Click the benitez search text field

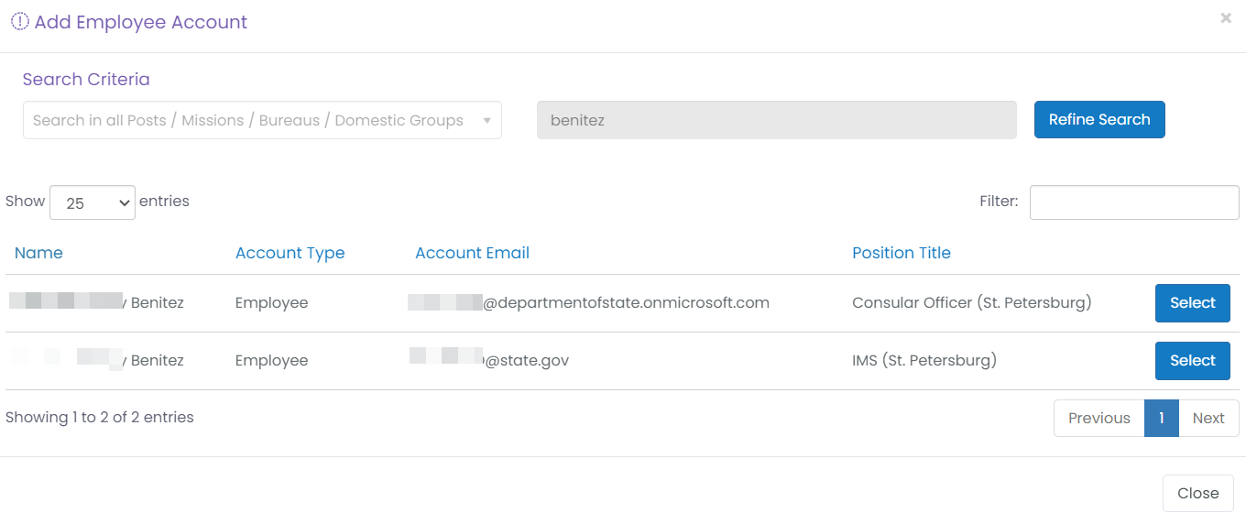(x=777, y=120)
